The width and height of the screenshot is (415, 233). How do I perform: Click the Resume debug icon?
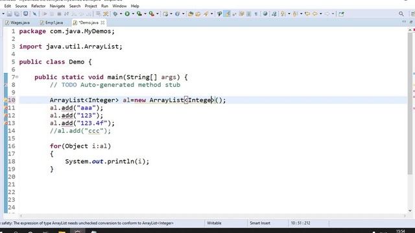pyautogui.click(x=44, y=14)
